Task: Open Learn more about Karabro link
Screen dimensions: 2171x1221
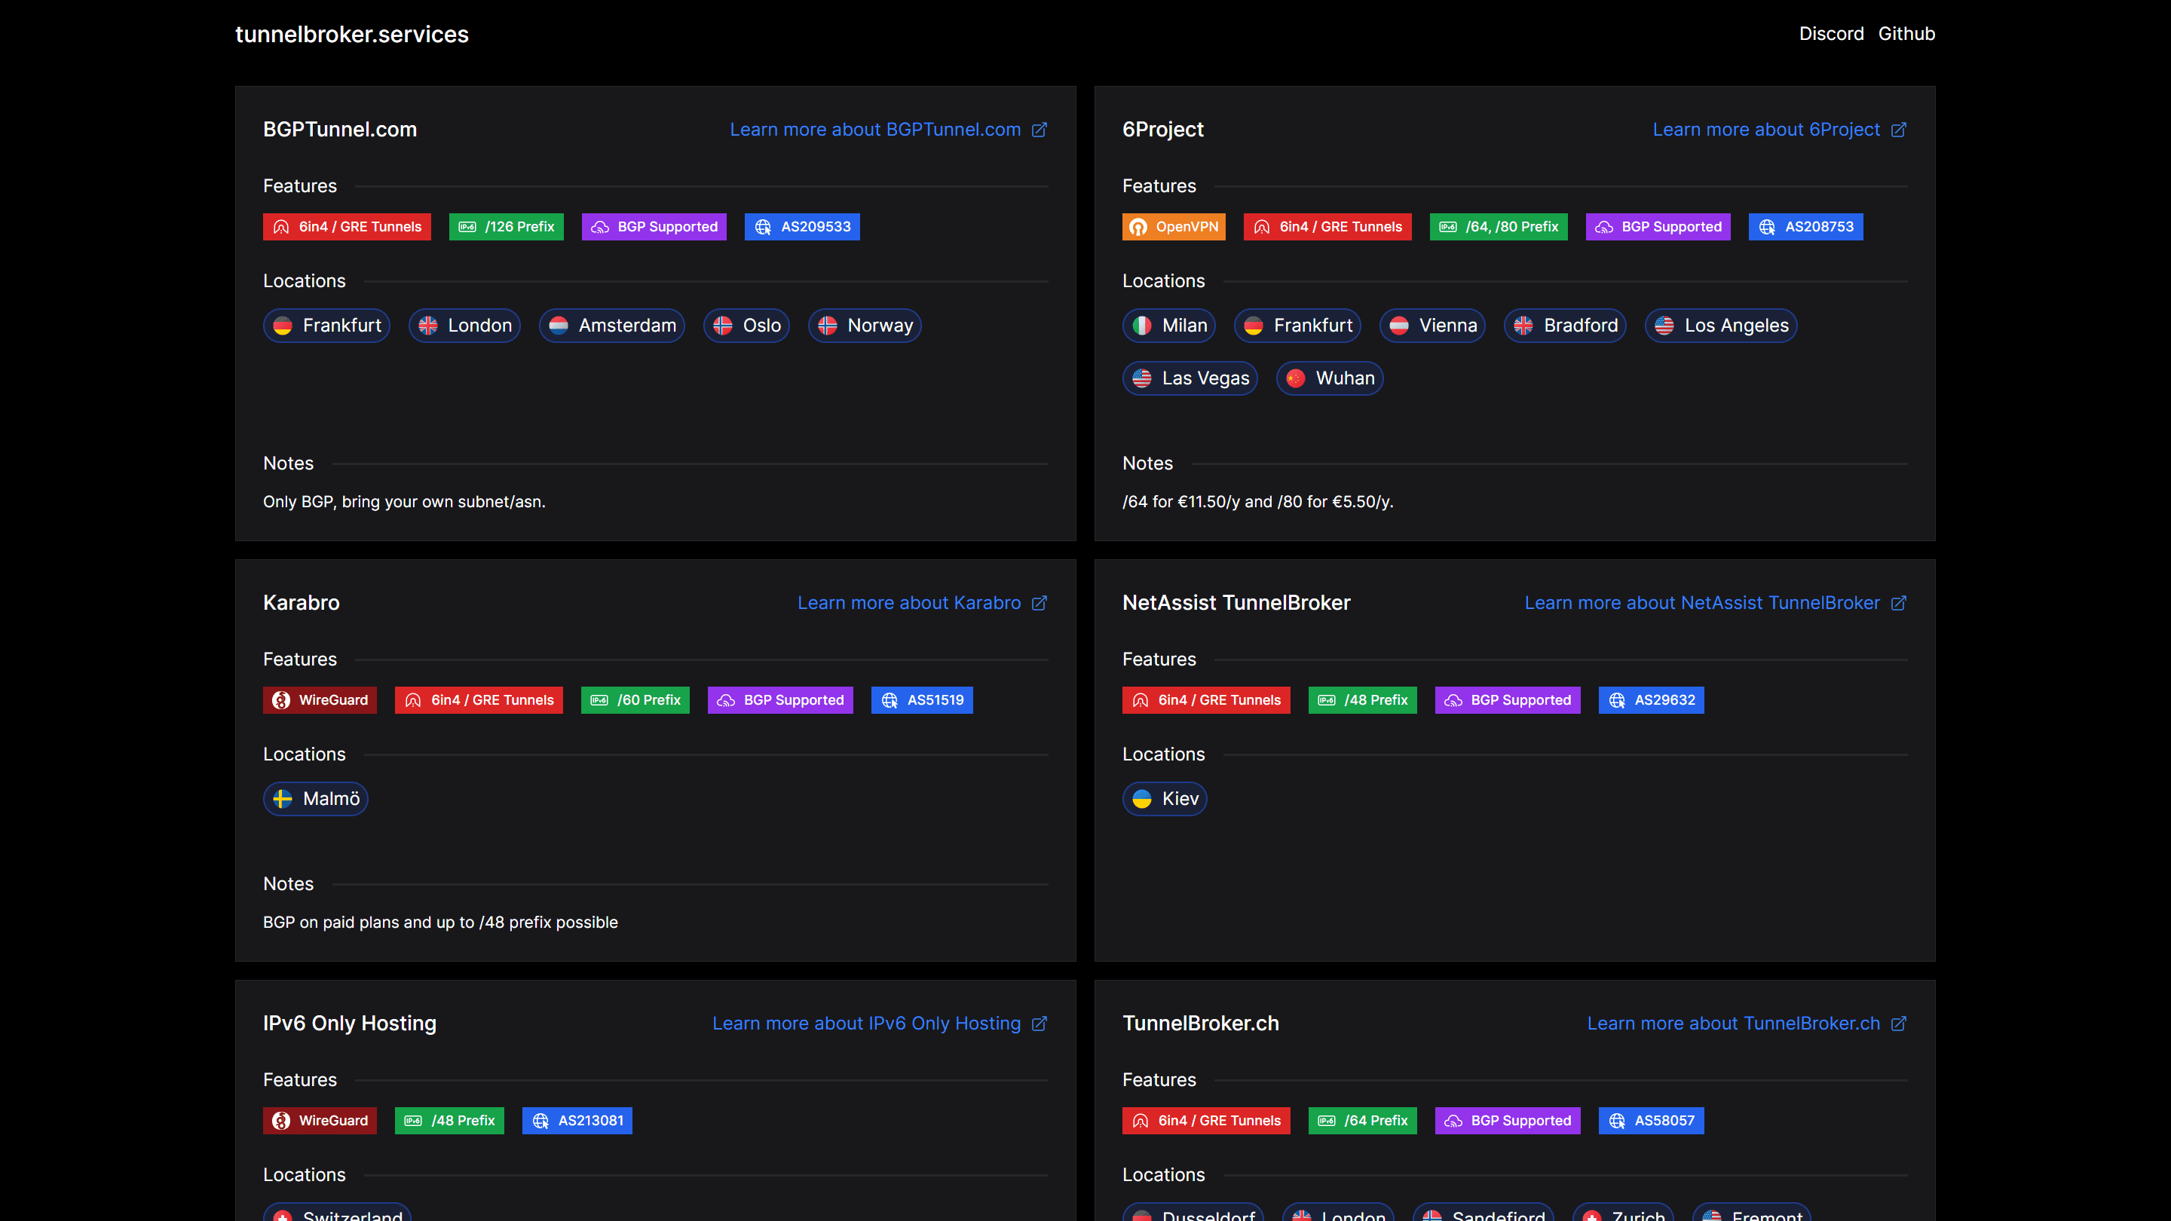Action: pos(908,603)
